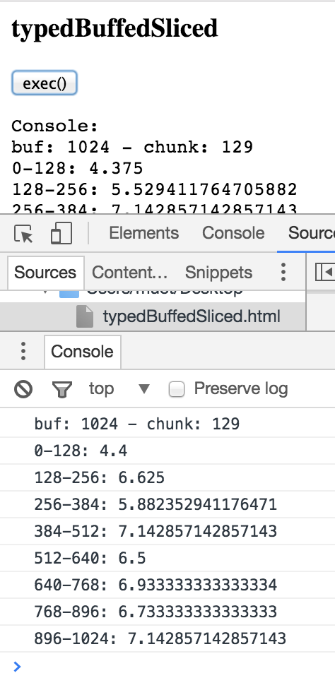
Task: Switch to the Console tab in DevTools
Action: (233, 233)
